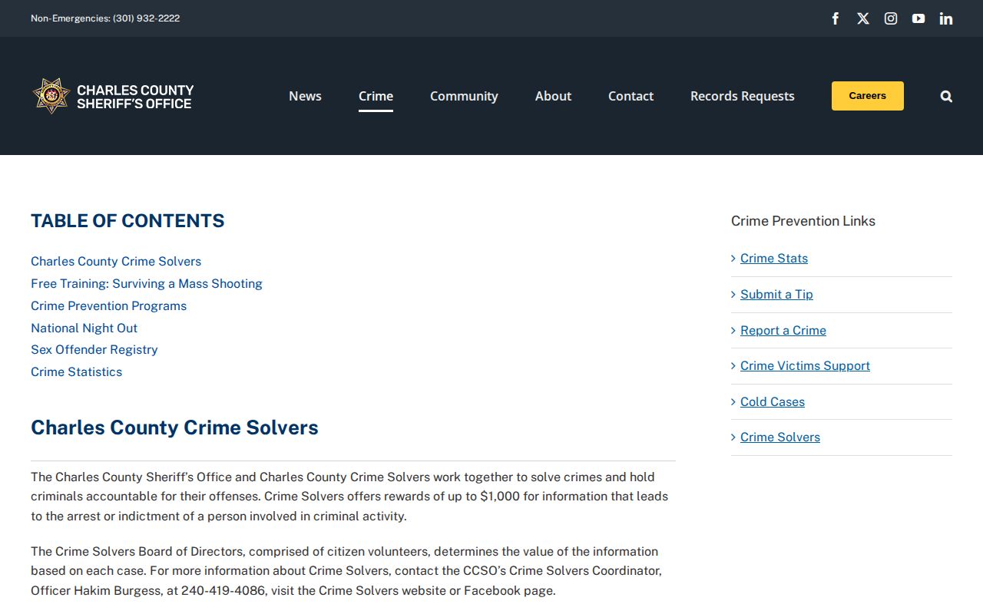Go to Crime Prevention Programs link
The width and height of the screenshot is (983, 614).
coord(108,306)
